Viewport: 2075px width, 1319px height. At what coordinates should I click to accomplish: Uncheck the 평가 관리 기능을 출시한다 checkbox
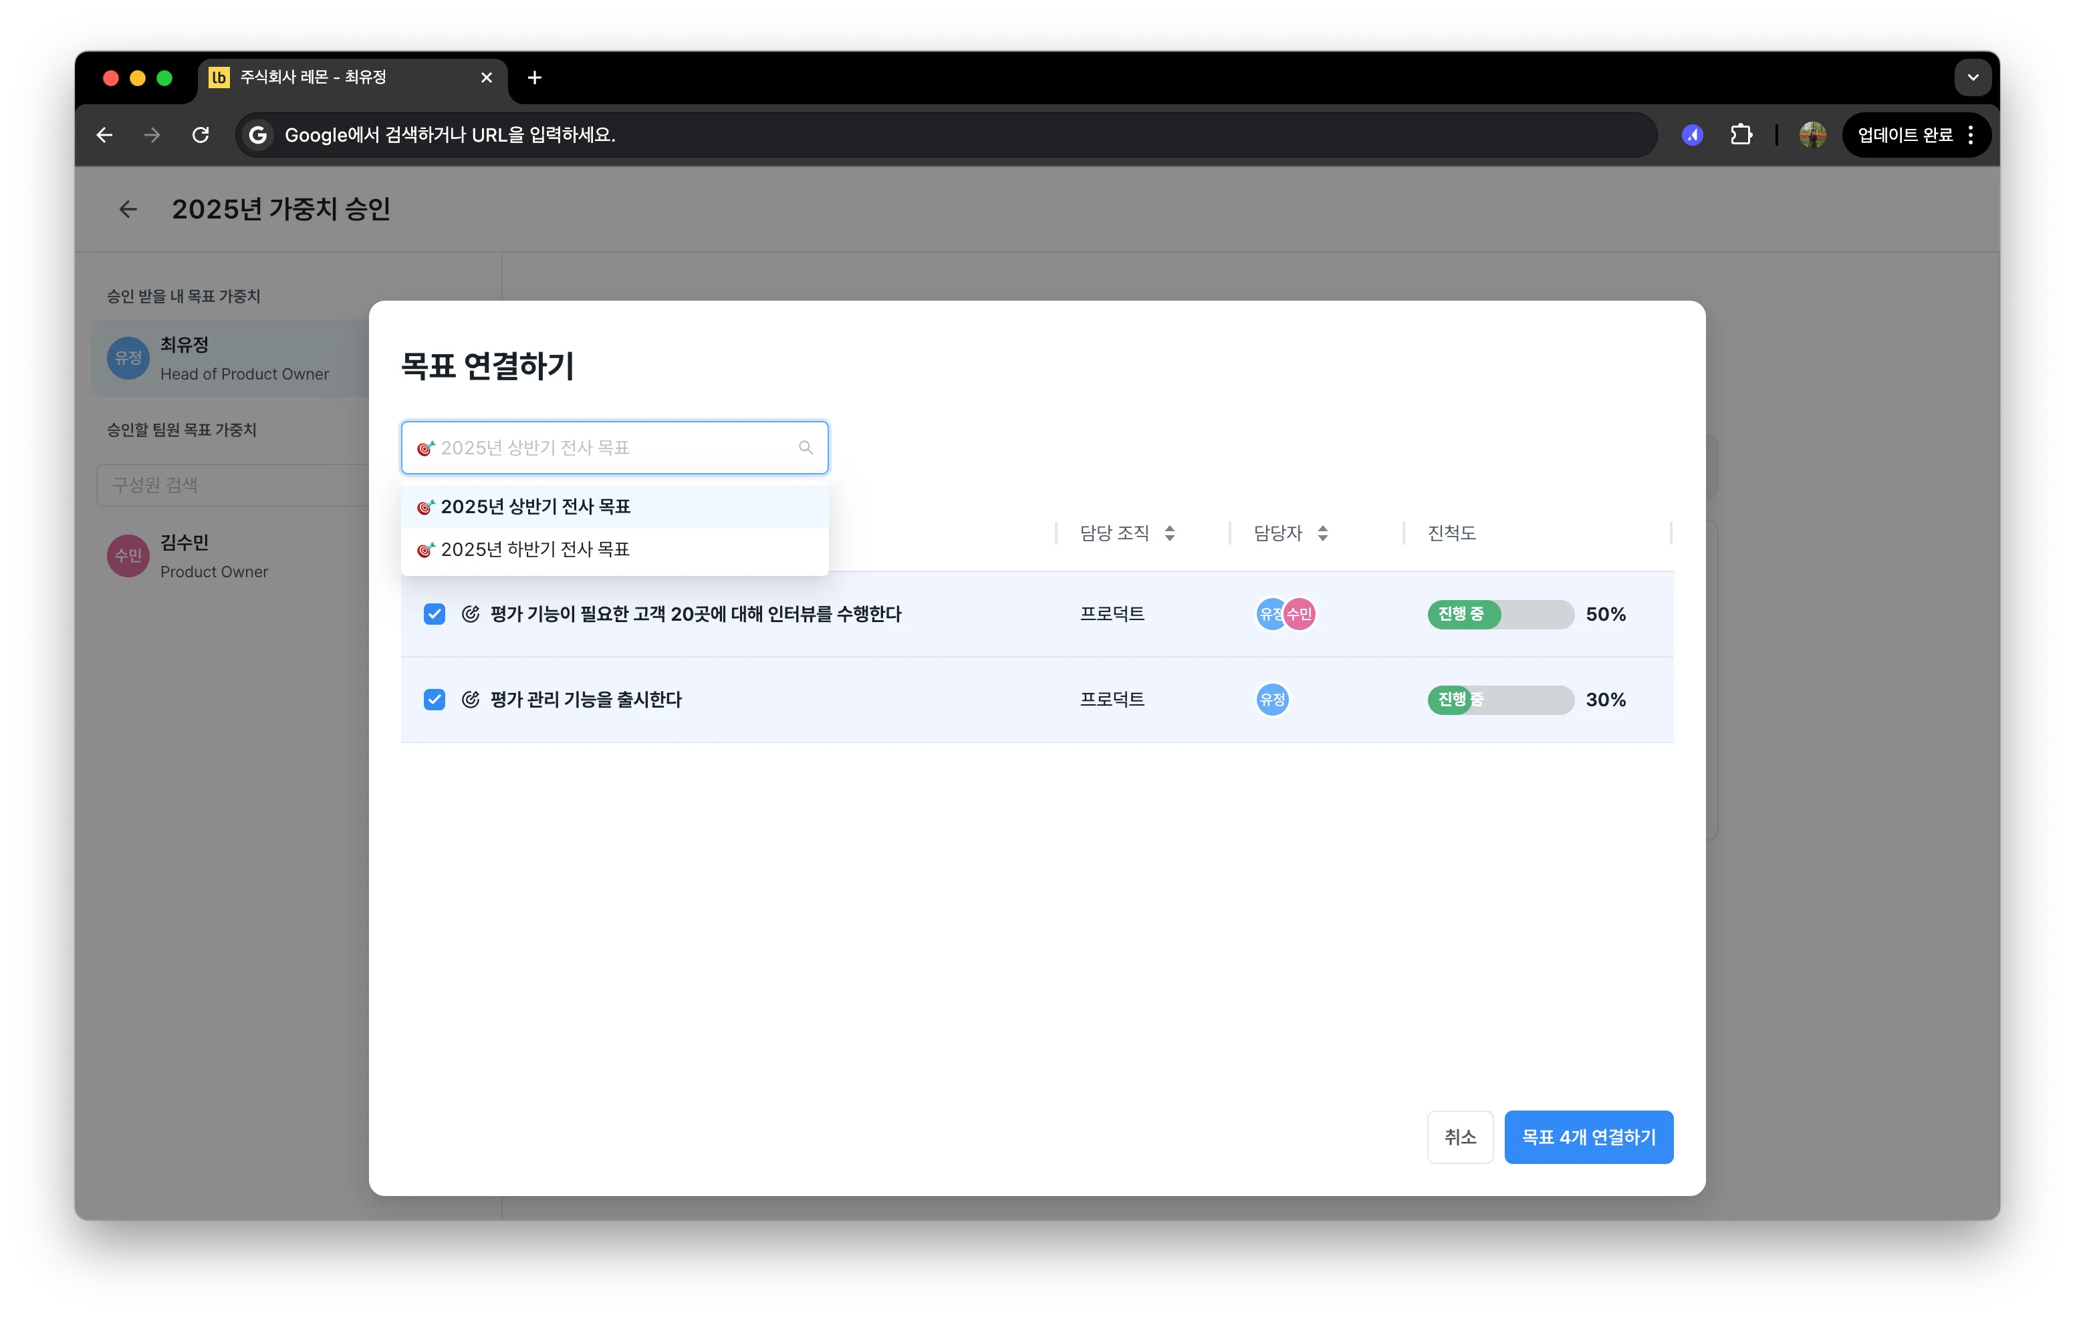coord(435,700)
